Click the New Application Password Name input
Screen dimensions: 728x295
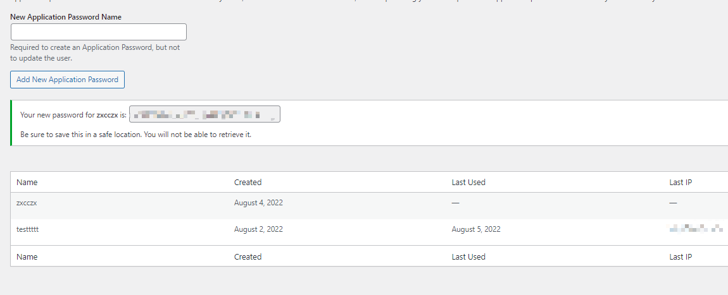pos(99,32)
